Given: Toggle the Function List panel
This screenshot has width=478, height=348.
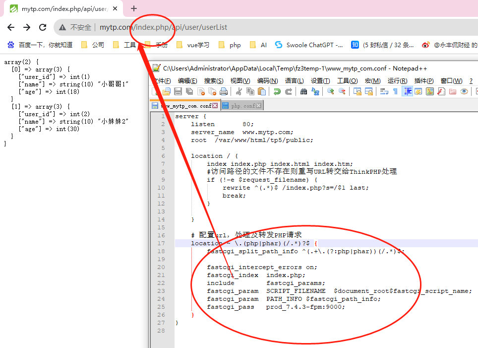Looking at the screenshot, I should [441, 91].
